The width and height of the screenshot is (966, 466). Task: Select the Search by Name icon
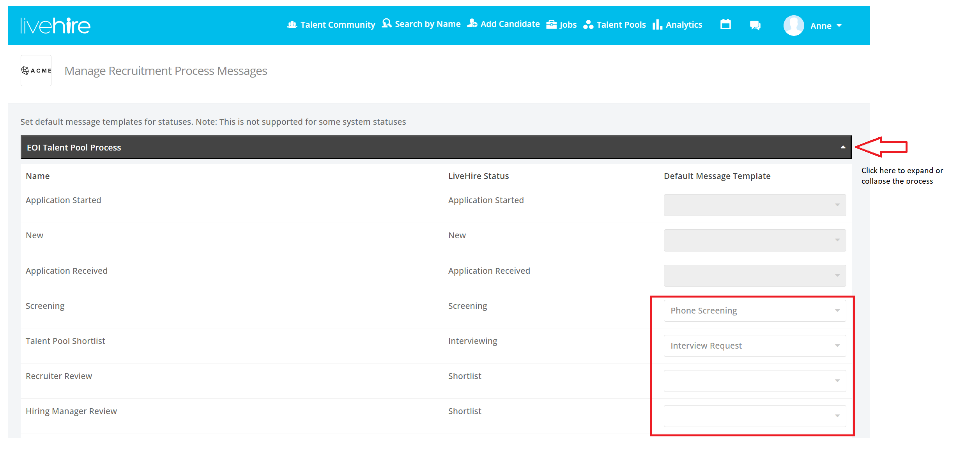386,23
